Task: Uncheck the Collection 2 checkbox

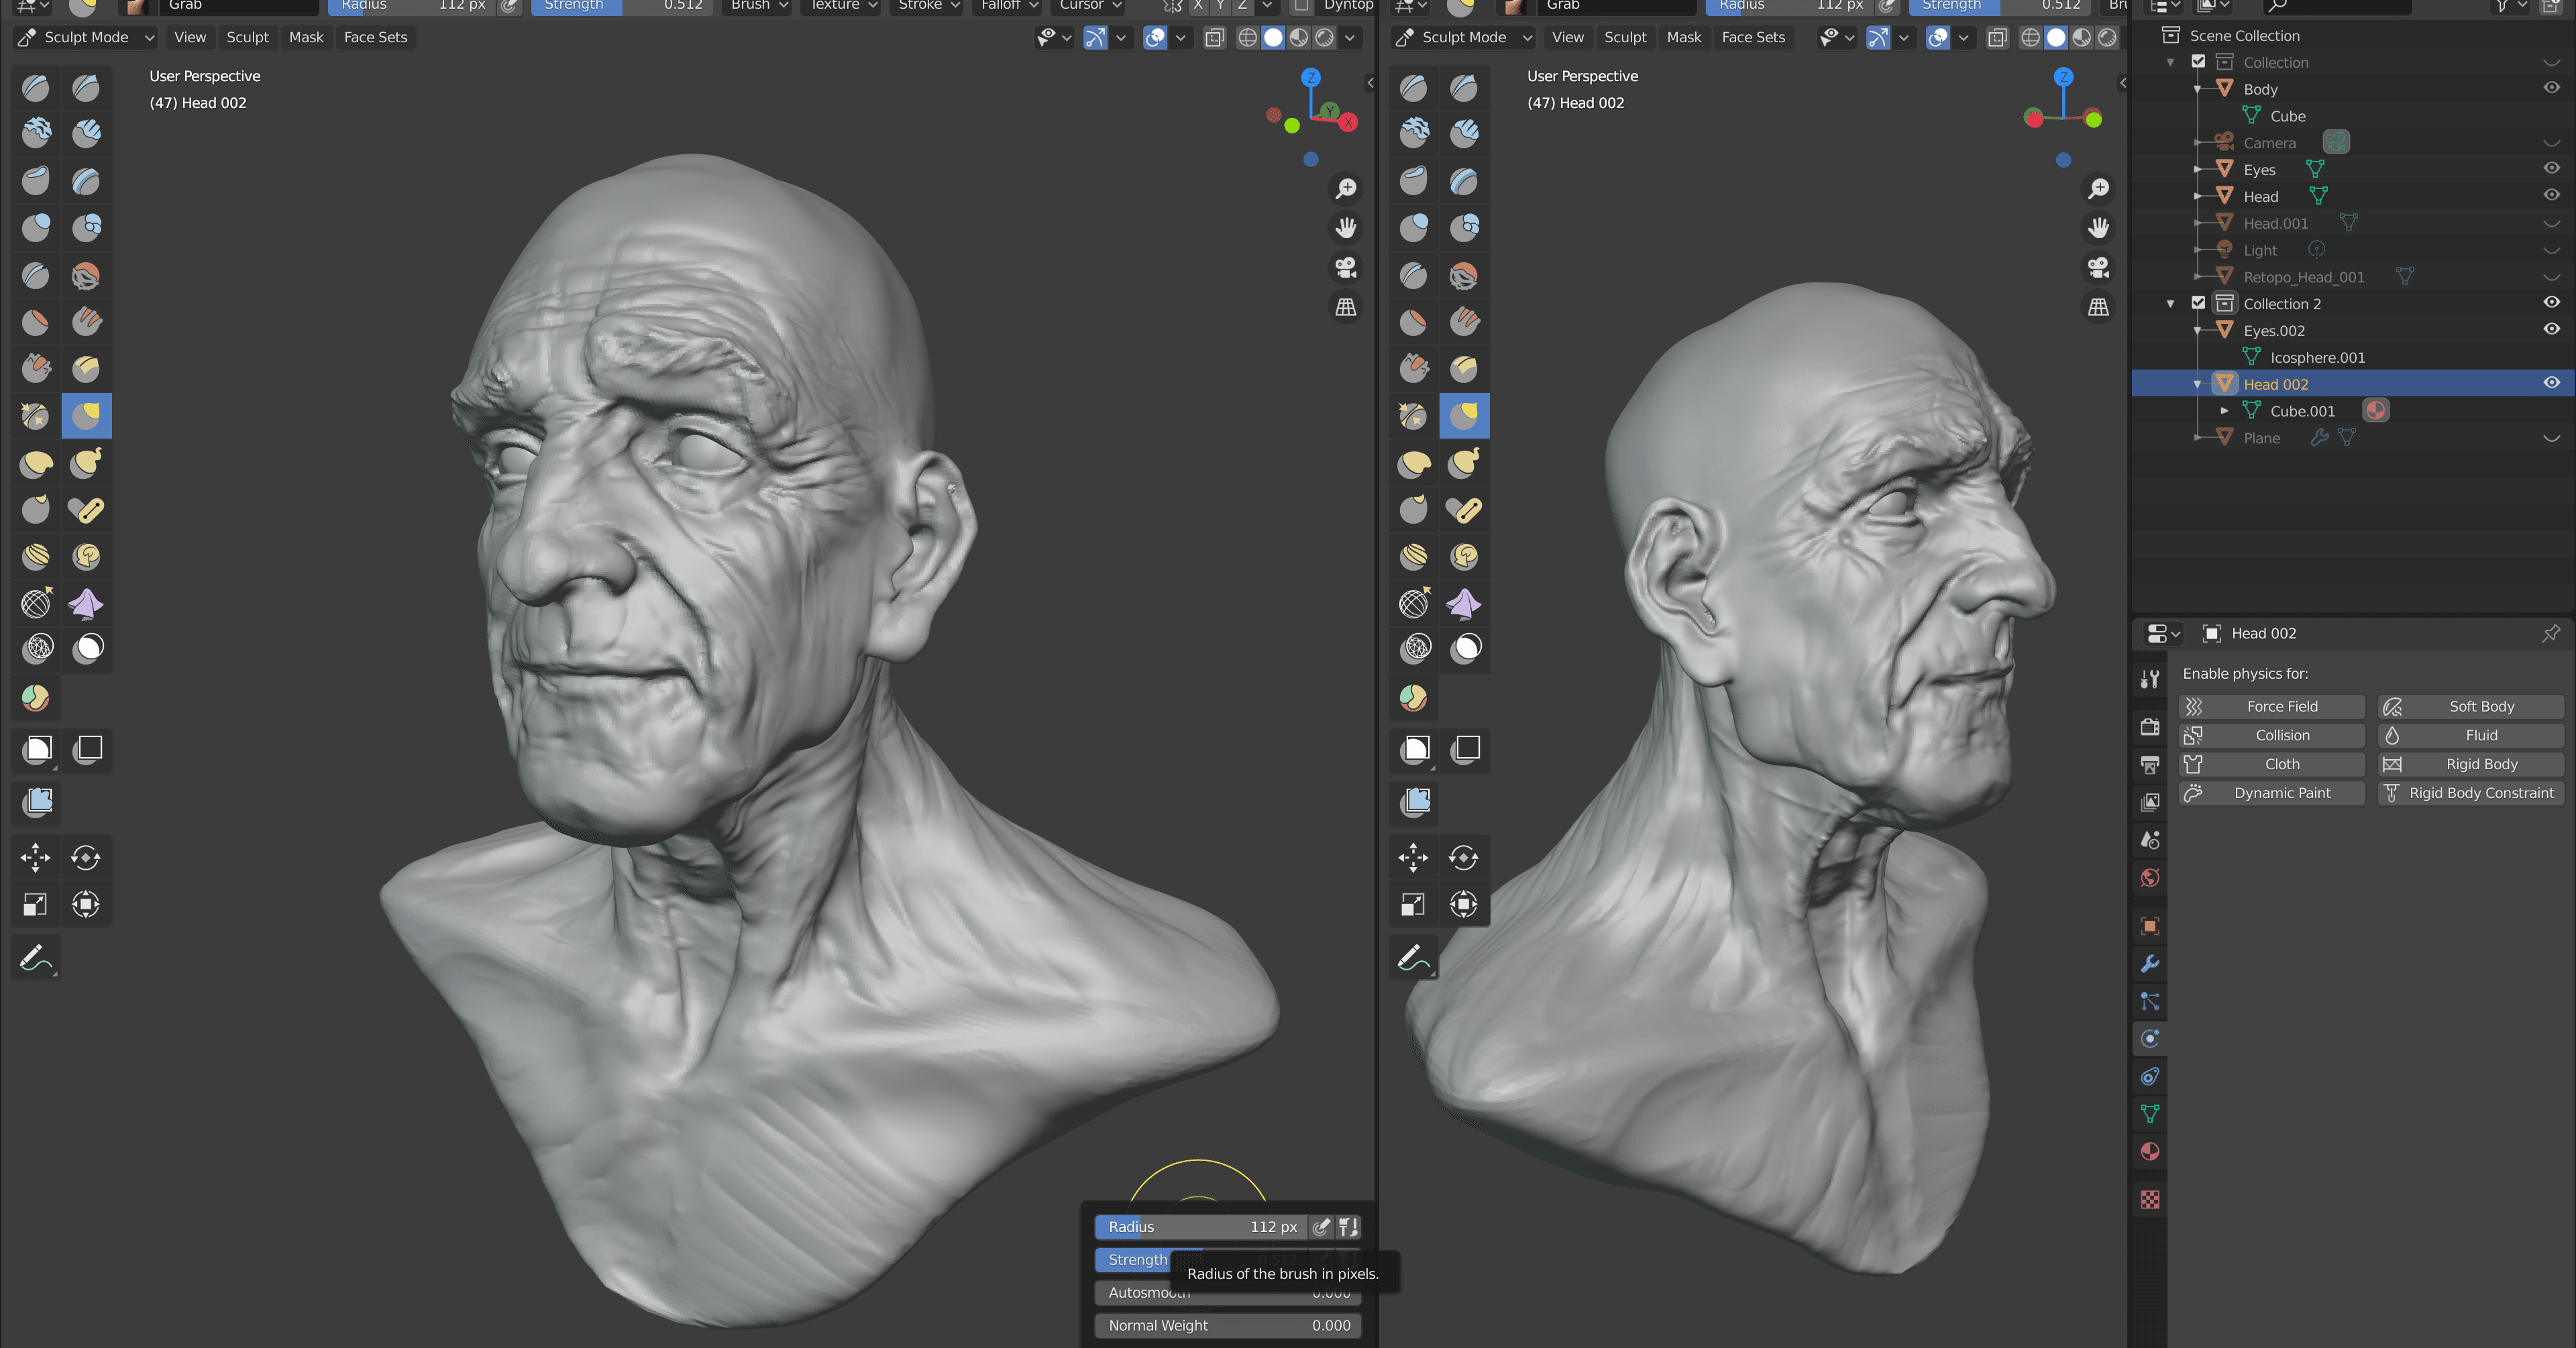Action: point(2199,303)
